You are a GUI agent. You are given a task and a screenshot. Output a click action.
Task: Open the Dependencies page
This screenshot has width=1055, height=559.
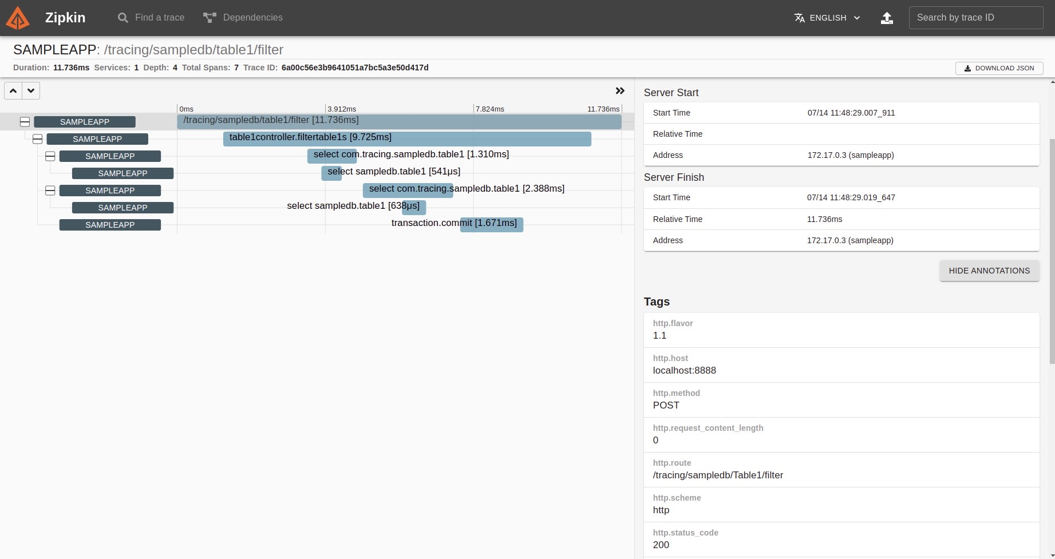click(243, 18)
